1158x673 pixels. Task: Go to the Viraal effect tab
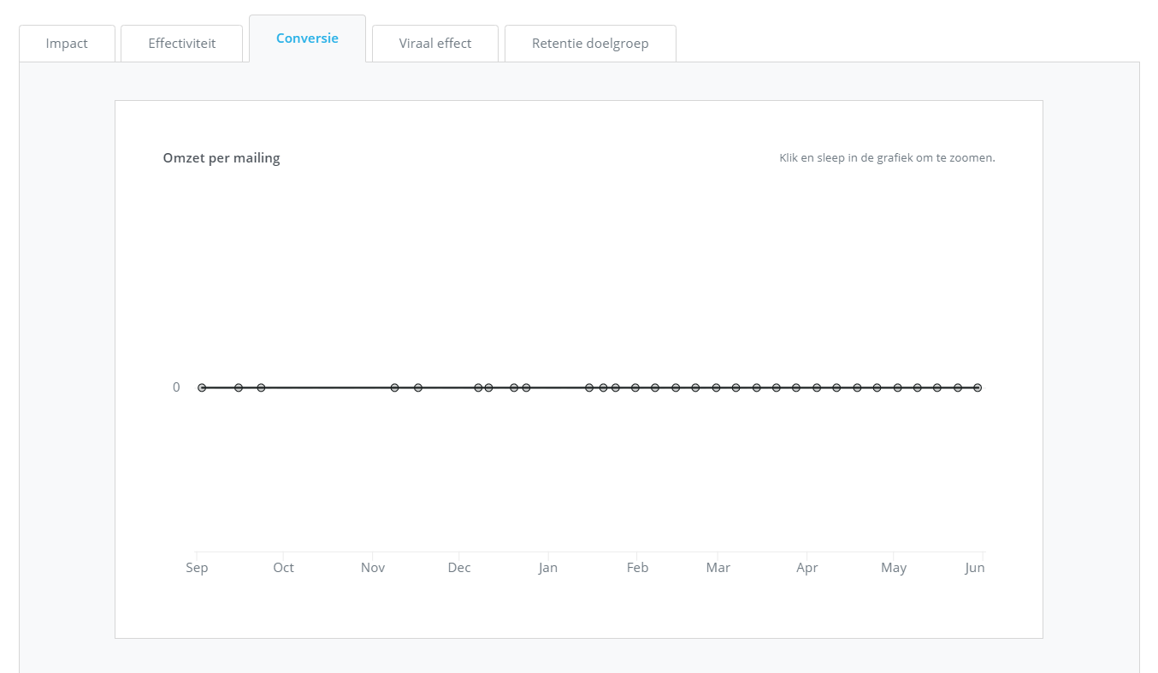click(434, 44)
